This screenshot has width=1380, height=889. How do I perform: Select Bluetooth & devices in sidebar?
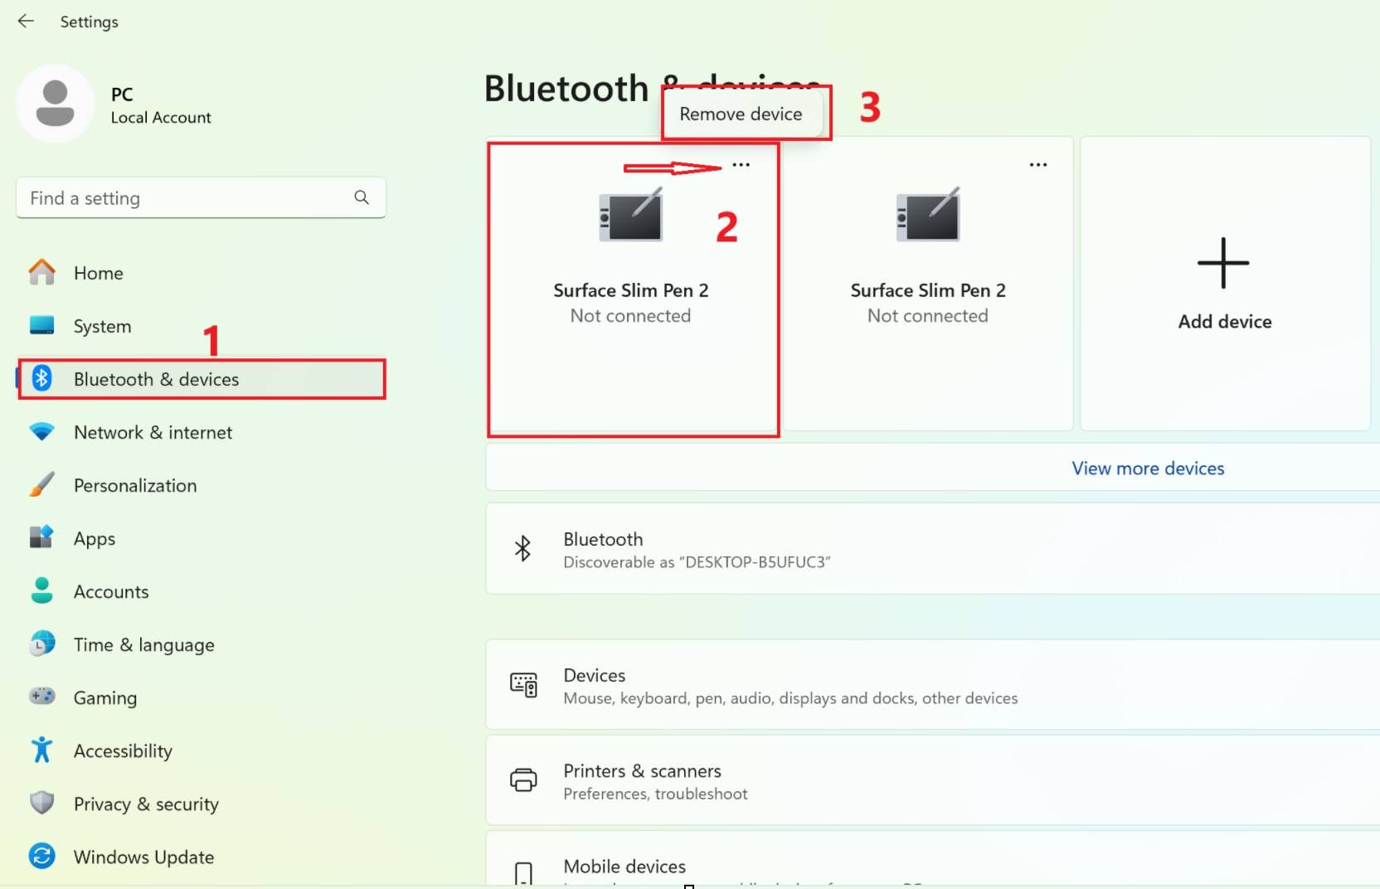(x=201, y=379)
